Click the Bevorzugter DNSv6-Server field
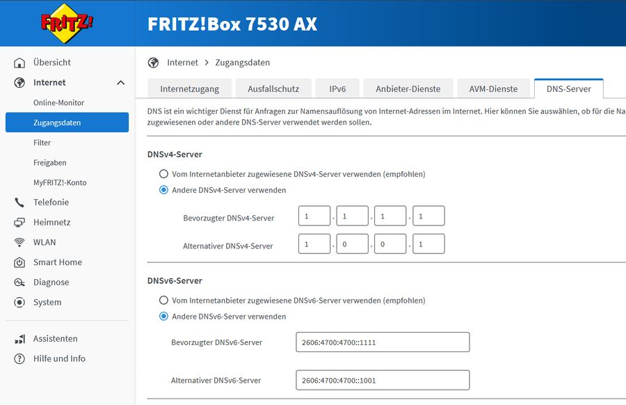The image size is (626, 405). (x=383, y=342)
